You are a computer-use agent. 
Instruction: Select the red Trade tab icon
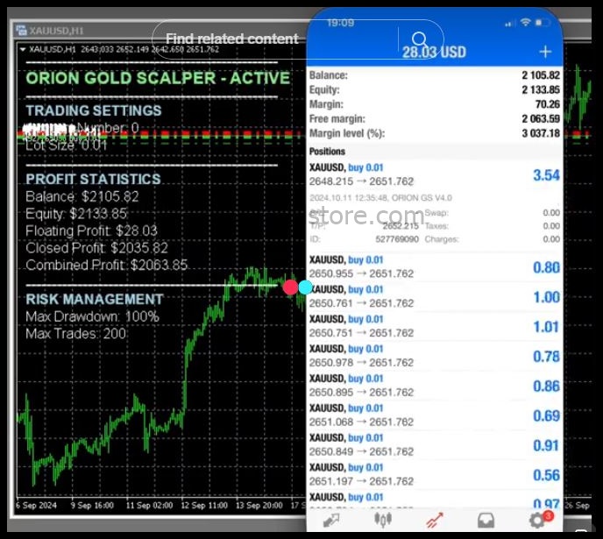435,521
